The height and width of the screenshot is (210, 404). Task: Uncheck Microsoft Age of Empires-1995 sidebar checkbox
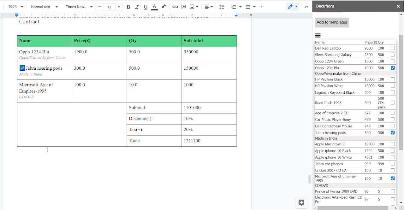[x=393, y=178]
